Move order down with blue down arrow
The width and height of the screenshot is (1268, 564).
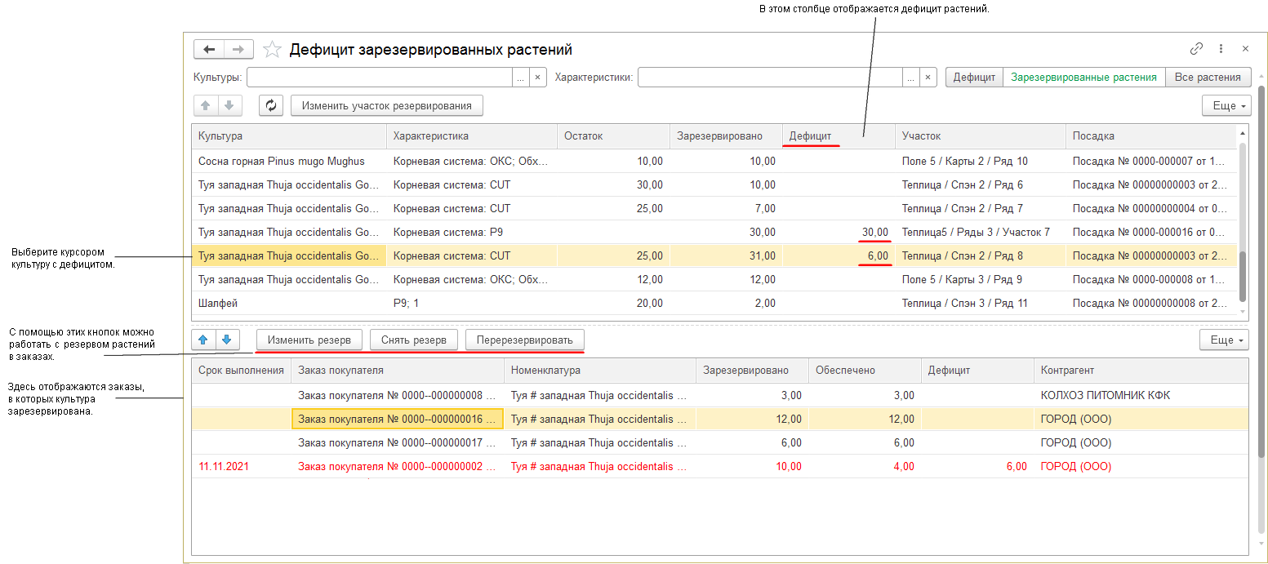pyautogui.click(x=229, y=340)
